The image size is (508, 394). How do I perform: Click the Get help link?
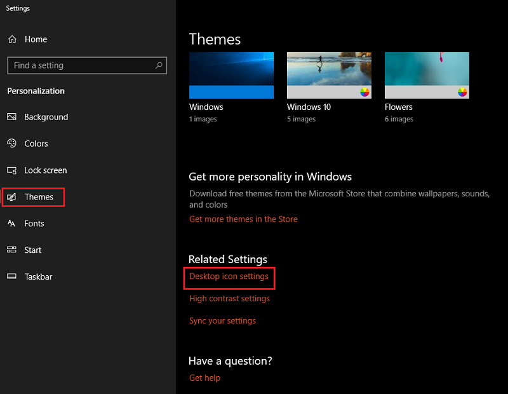(x=204, y=377)
